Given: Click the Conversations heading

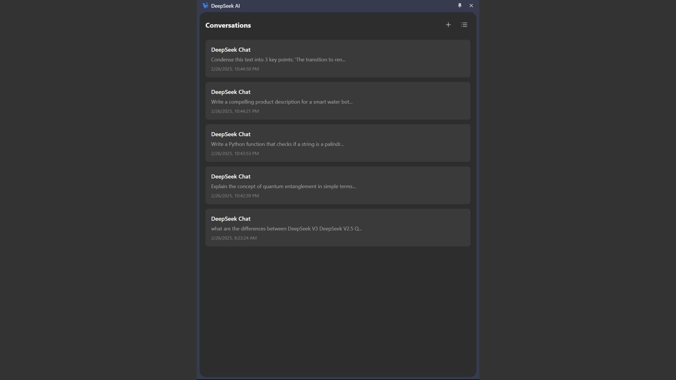Looking at the screenshot, I should (228, 25).
